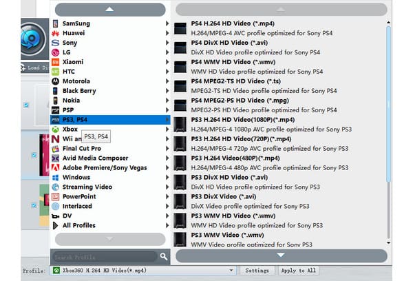Toggle the checkbox beside the green thumbnail
413x281 pixels.
(x=34, y=205)
